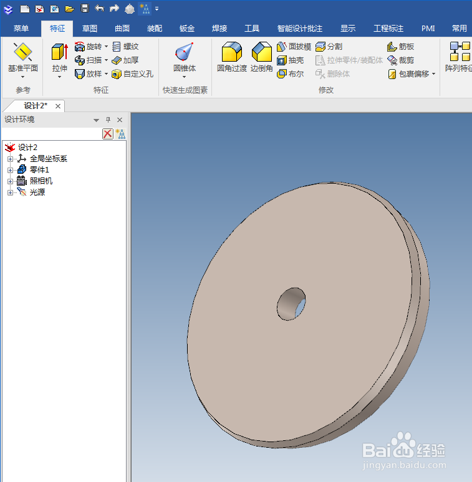The image size is (472, 482).
Task: Switch to the 工具 ribbon tab
Action: (x=252, y=29)
